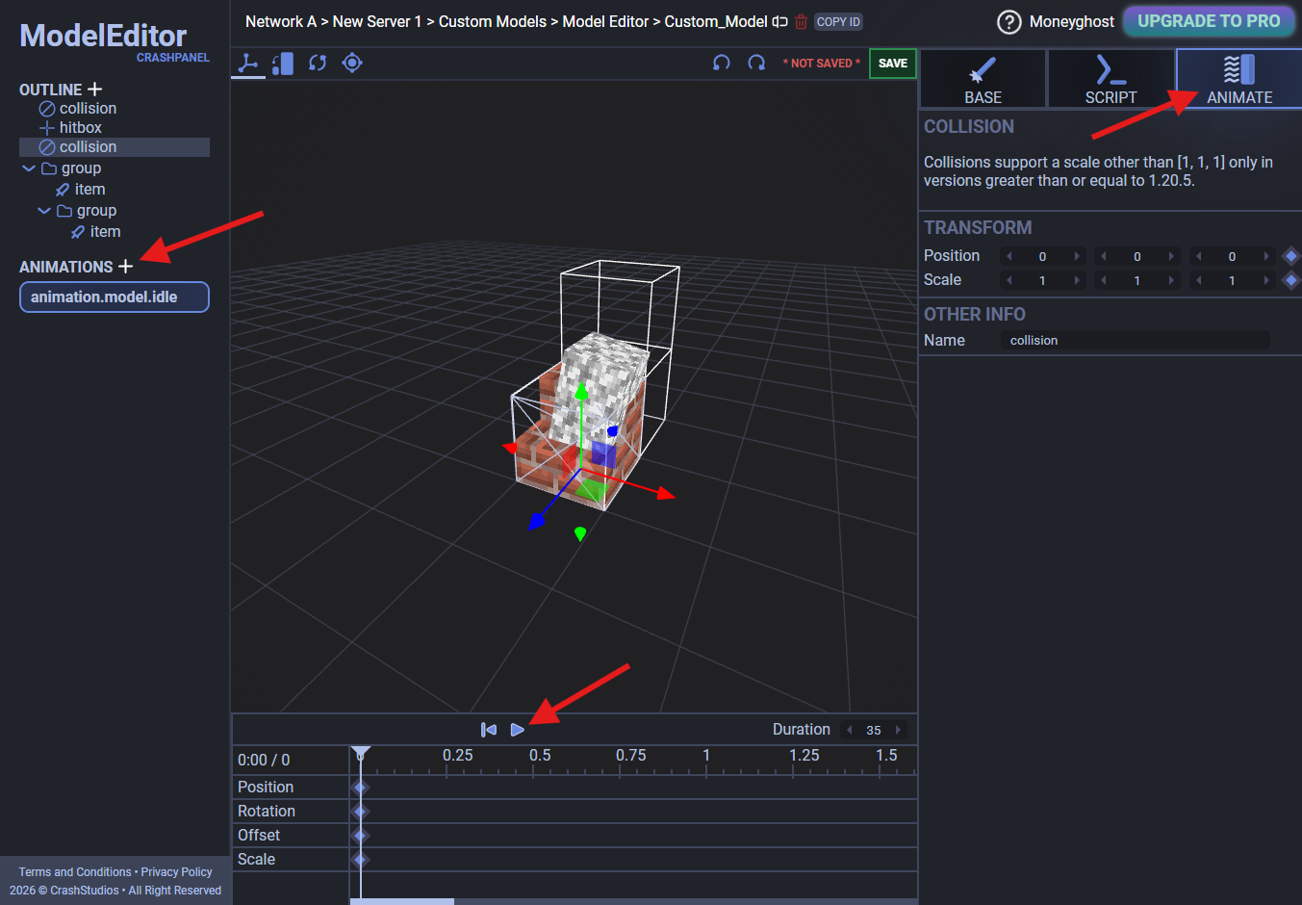
Task: Click the undo arrow icon
Action: pyautogui.click(x=722, y=64)
